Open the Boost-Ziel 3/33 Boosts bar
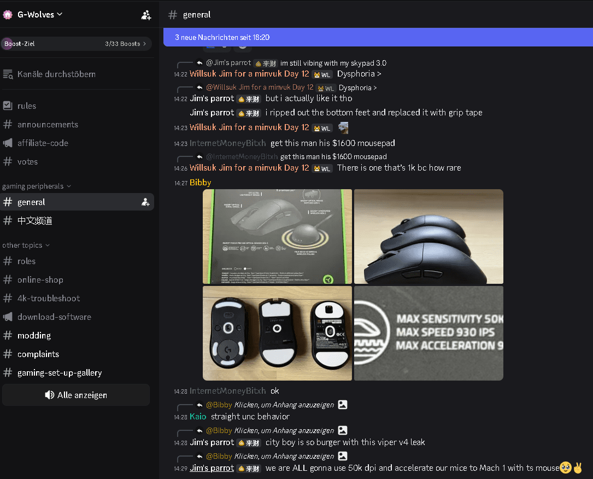The width and height of the screenshot is (593, 479). pos(77,44)
